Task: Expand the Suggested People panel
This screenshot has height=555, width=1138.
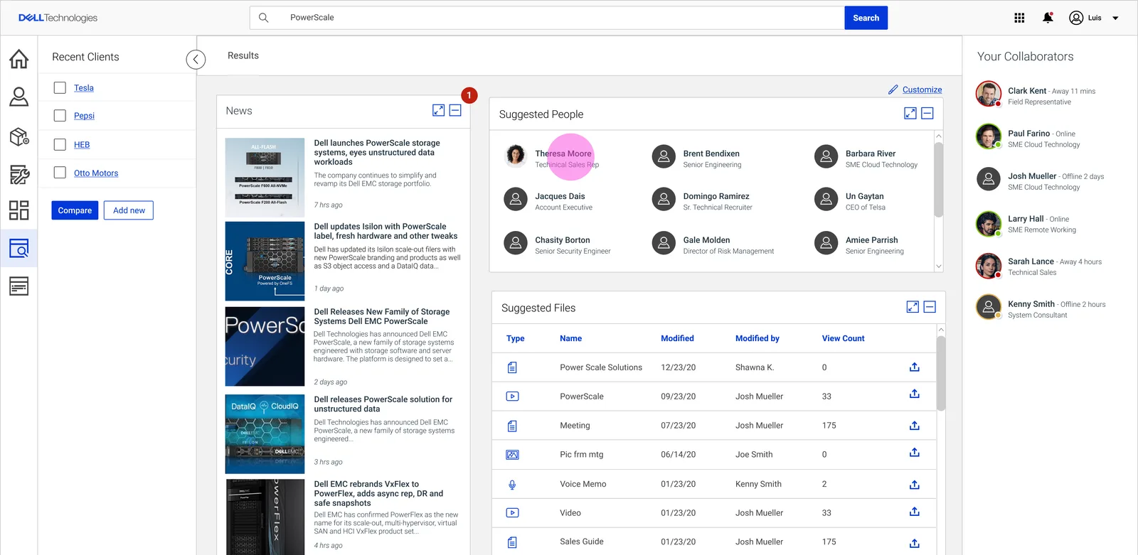Action: click(x=910, y=113)
